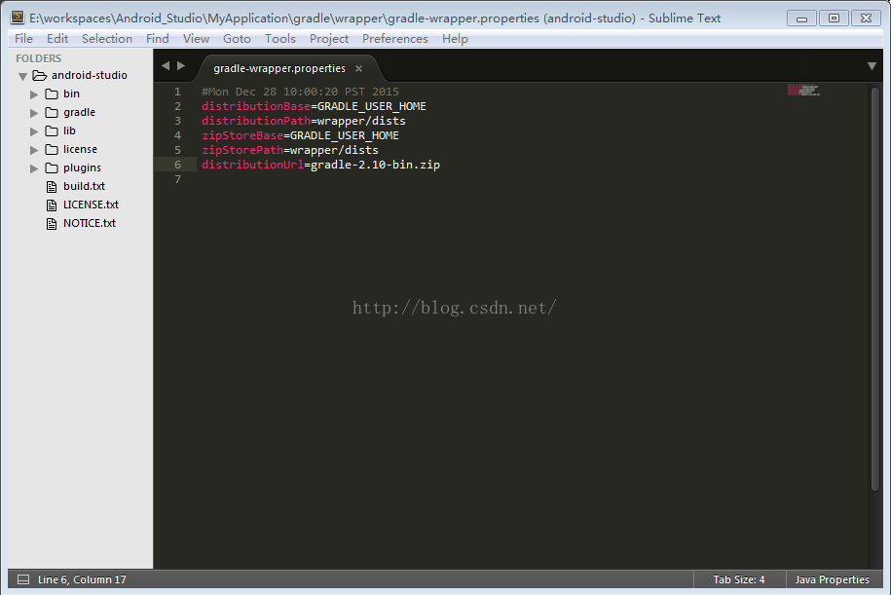This screenshot has height=595, width=891.
Task: Click the build.txt file icon
Action: [x=52, y=186]
